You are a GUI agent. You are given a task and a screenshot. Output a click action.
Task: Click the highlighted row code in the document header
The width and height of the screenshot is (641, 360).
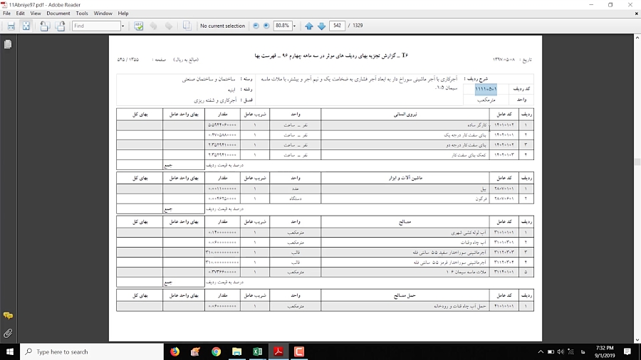(x=486, y=89)
